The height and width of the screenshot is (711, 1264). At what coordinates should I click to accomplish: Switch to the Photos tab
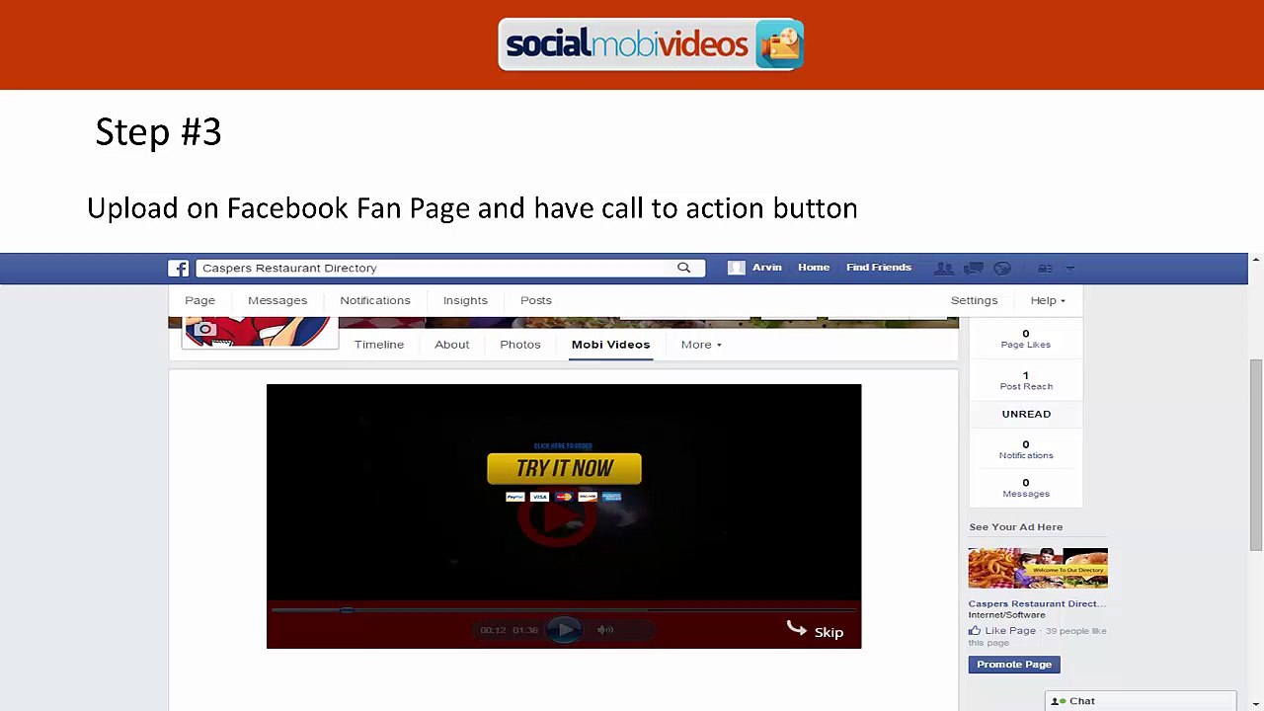520,345
